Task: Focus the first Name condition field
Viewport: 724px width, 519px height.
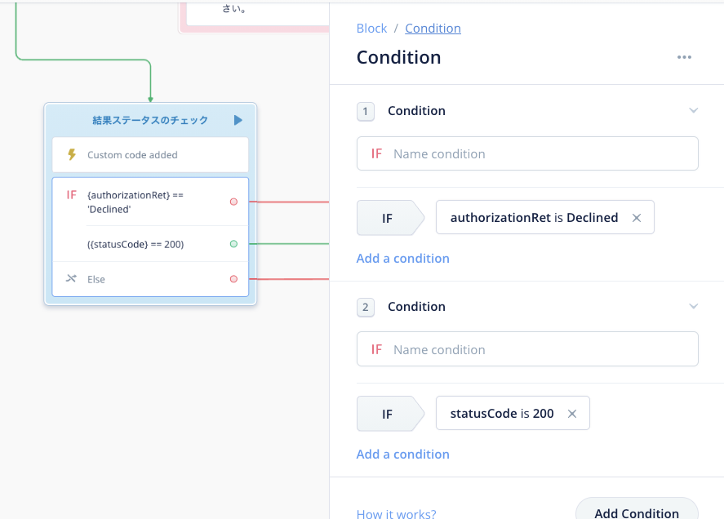Action: 527,153
